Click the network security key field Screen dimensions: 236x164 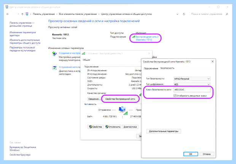pos(192,90)
